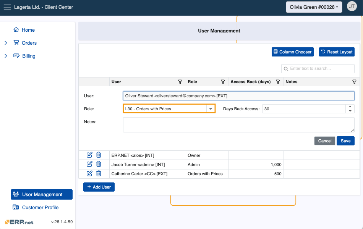
Task: Sort by Access Back (days) header
Action: tap(251, 82)
